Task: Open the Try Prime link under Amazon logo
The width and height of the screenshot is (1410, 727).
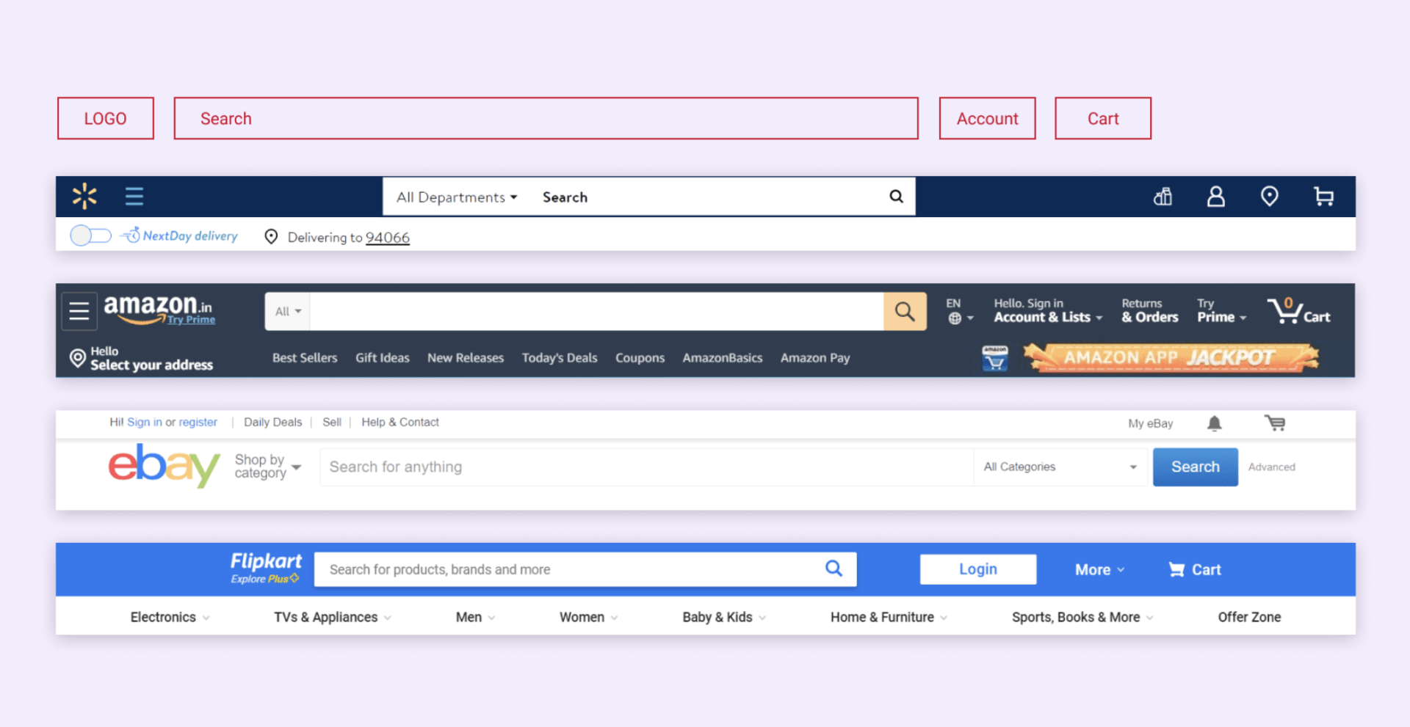Action: (191, 320)
